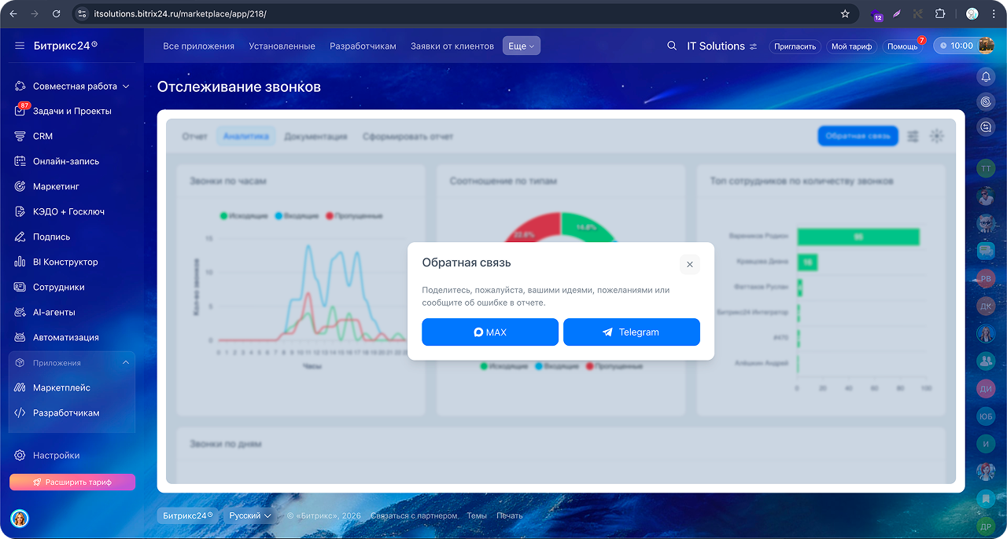The height and width of the screenshot is (539, 1007).
Task: Open CRM from the left sidebar
Action: (42, 136)
